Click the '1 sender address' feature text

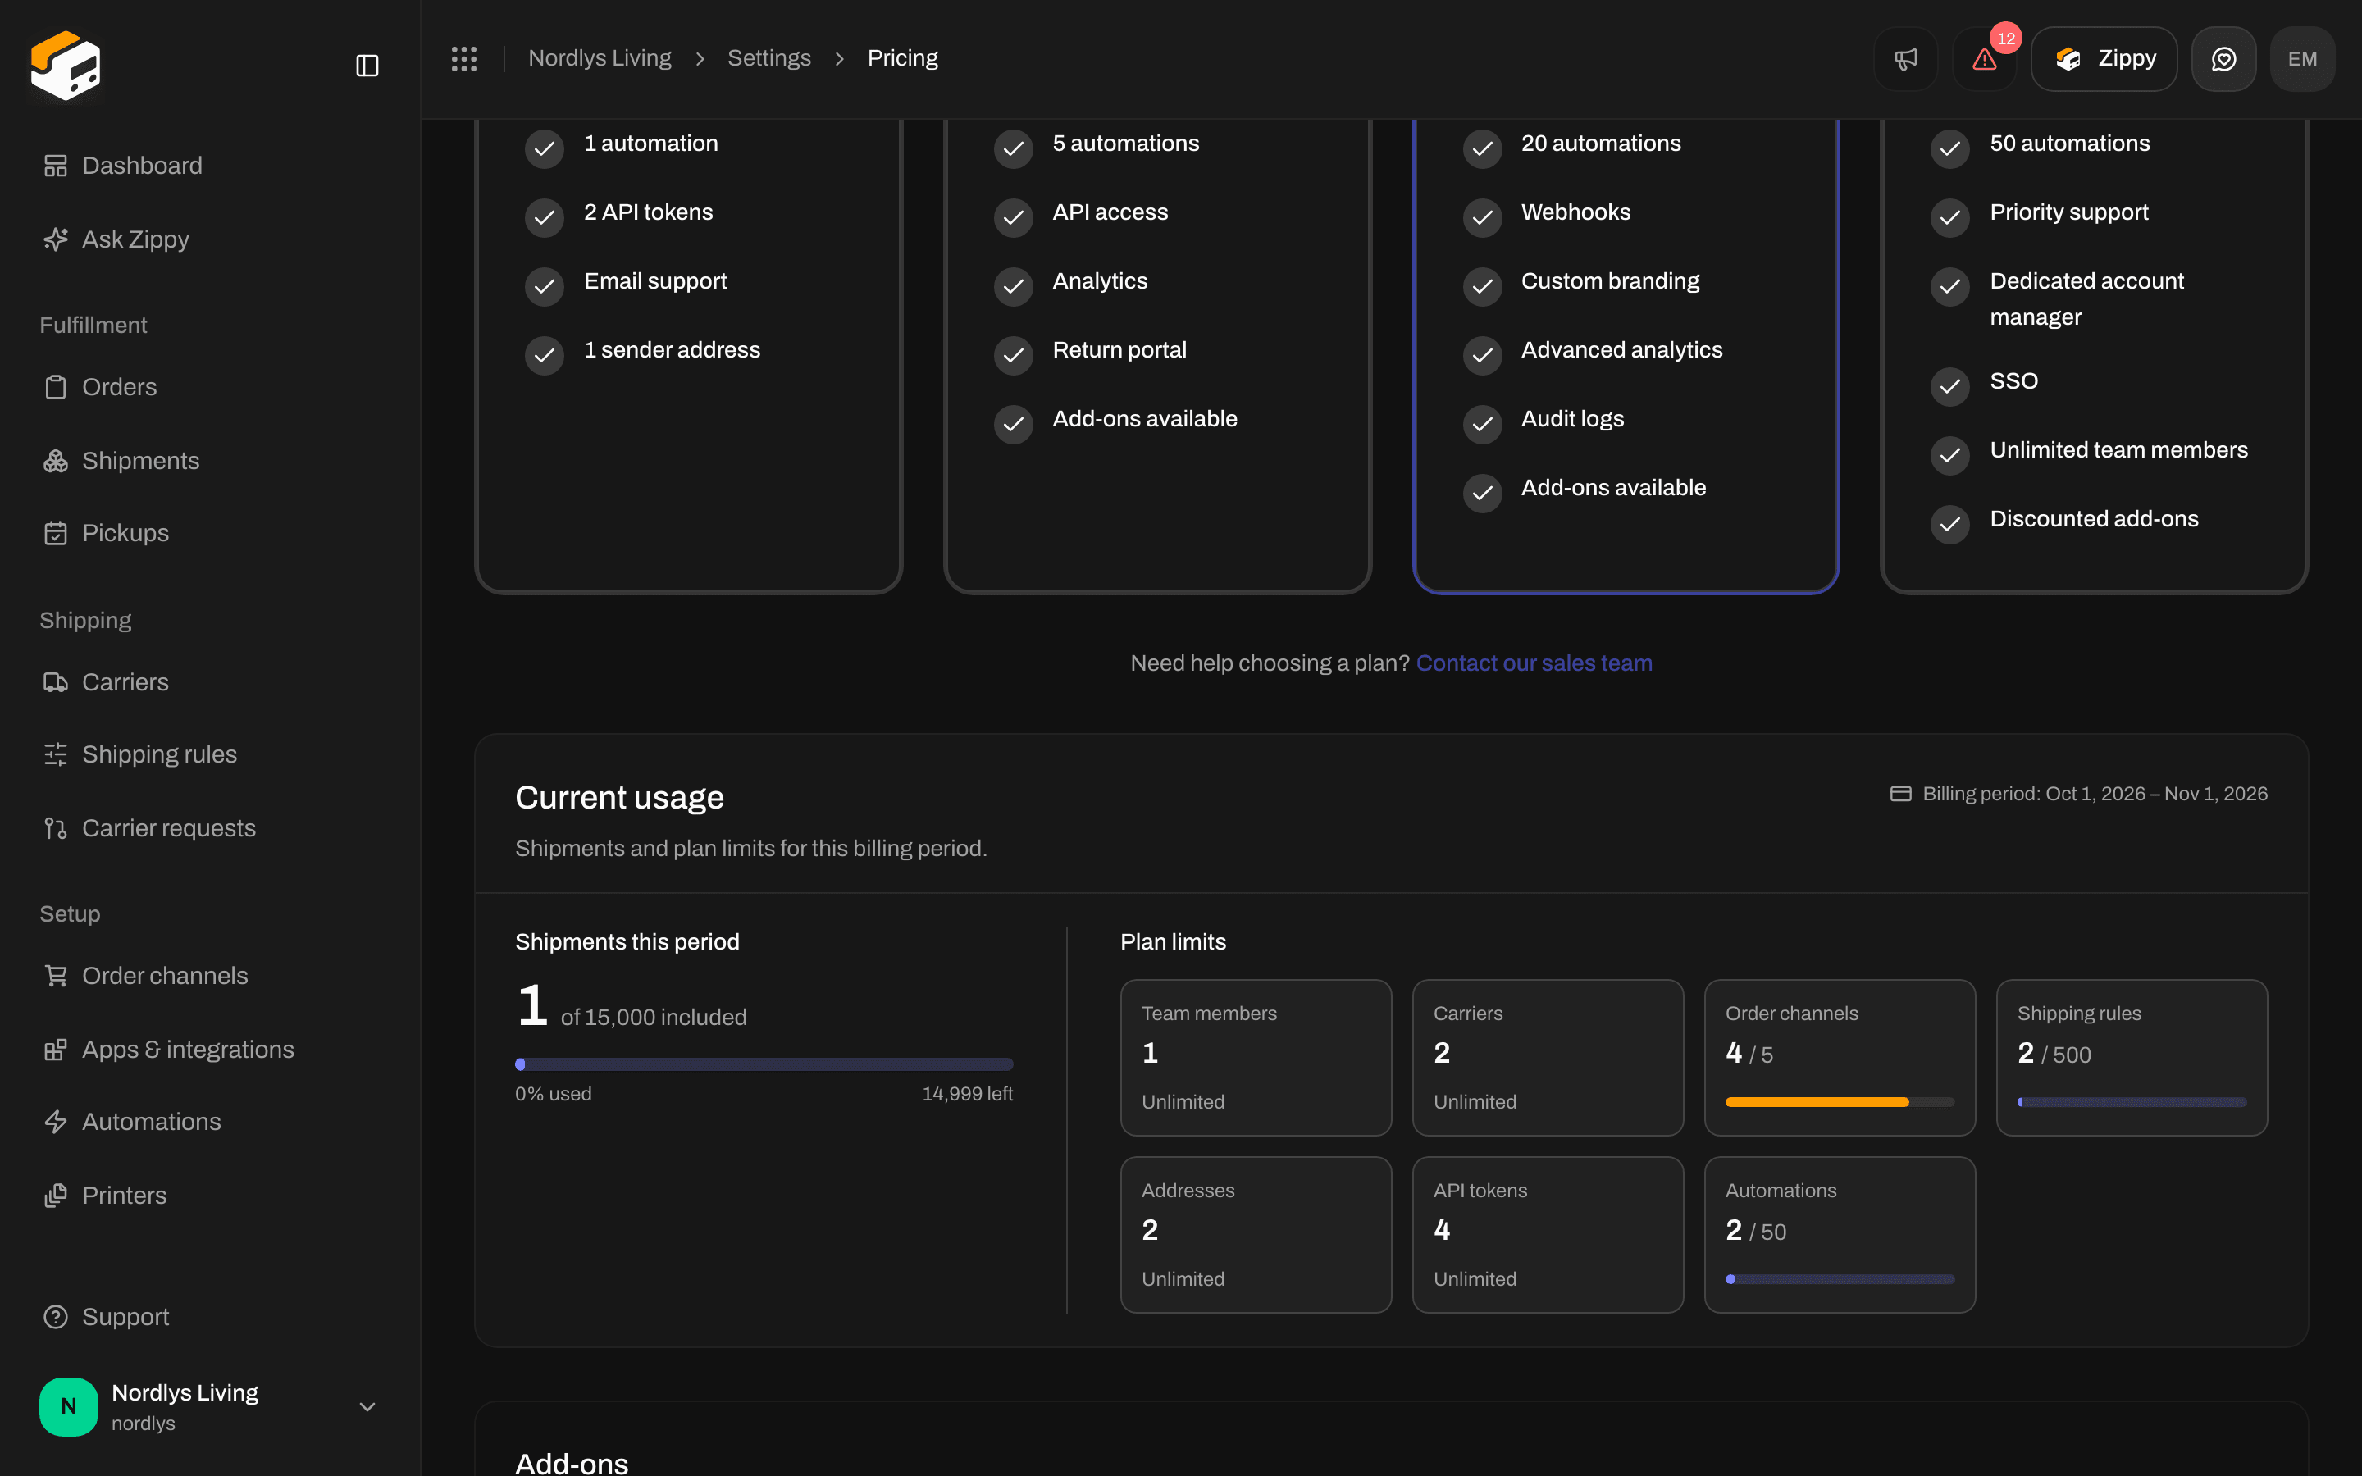coord(672,349)
